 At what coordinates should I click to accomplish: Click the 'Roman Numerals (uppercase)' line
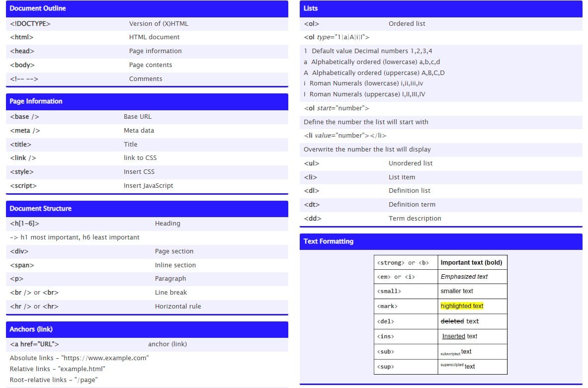coord(364,94)
